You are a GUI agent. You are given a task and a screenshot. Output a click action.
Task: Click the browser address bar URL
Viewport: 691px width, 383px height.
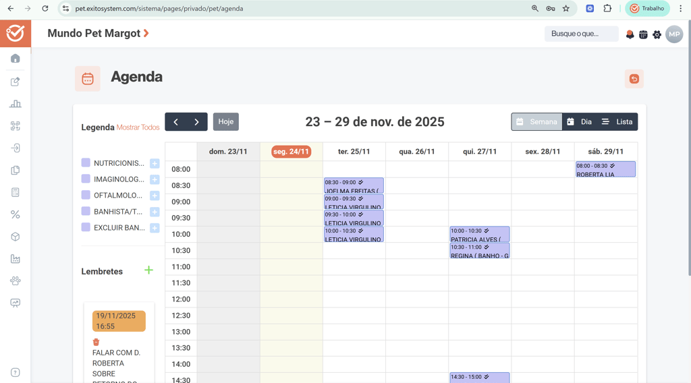[159, 8]
